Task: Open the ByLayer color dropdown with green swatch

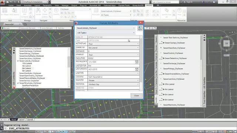Action: click(10, 28)
